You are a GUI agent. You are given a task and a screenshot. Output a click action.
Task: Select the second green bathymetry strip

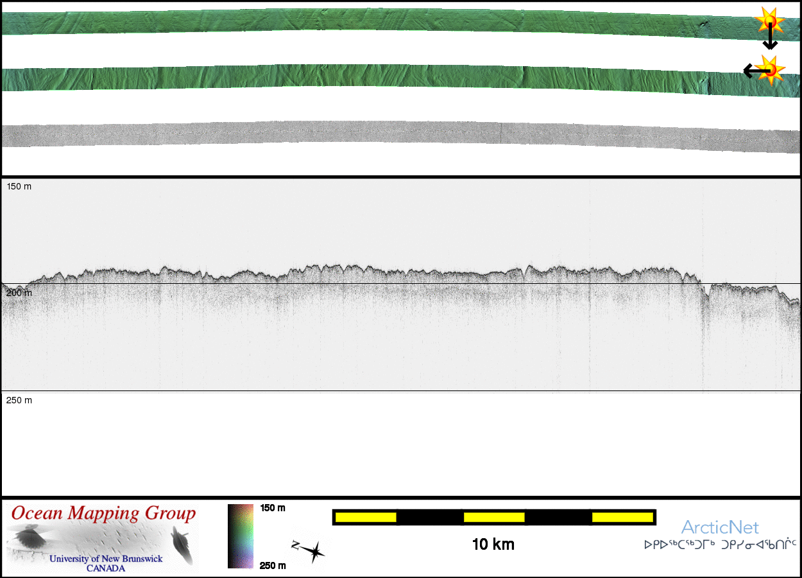385,76
